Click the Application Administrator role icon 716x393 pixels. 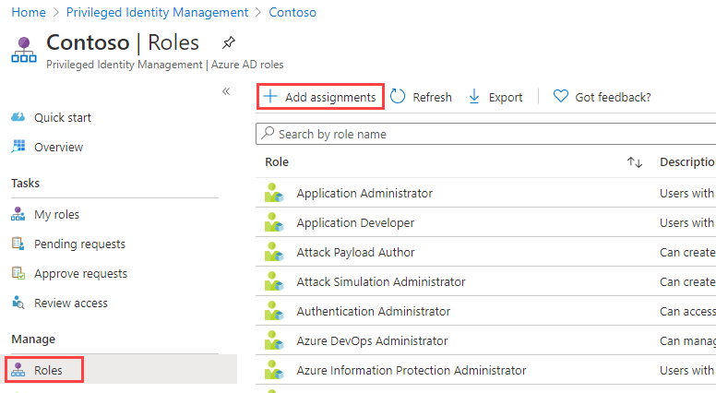[x=274, y=193]
